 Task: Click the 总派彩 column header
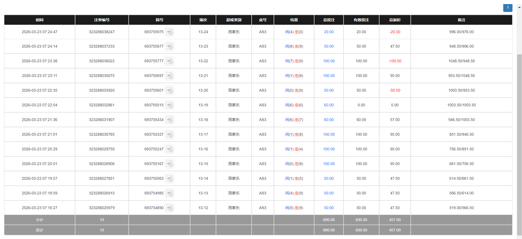pos(395,20)
